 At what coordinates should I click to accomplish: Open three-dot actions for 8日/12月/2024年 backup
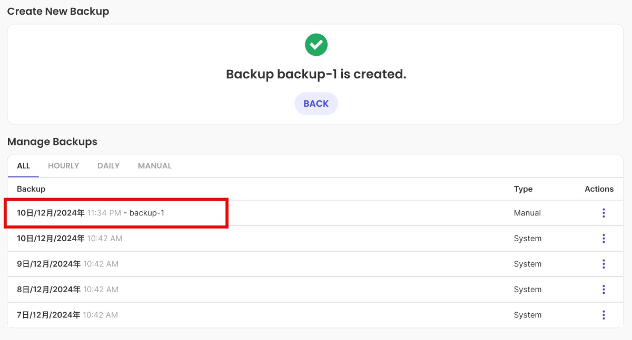[604, 290]
